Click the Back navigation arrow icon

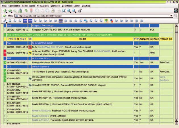coord(10,11)
